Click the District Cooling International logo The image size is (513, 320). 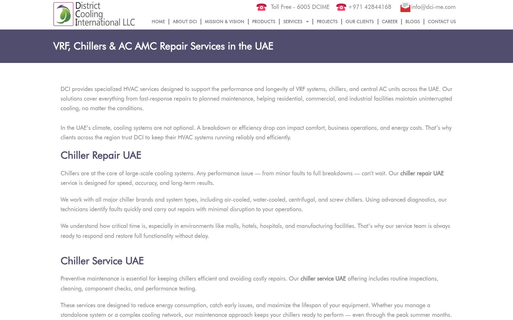pos(94,14)
